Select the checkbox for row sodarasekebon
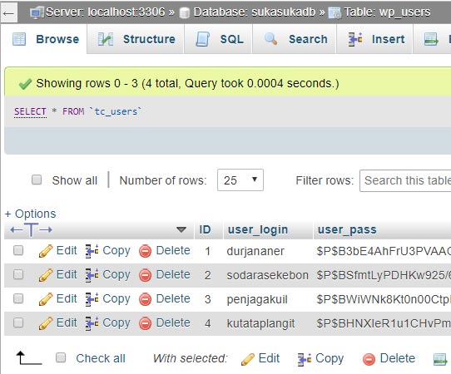Image resolution: width=451 pixels, height=374 pixels. click(18, 274)
